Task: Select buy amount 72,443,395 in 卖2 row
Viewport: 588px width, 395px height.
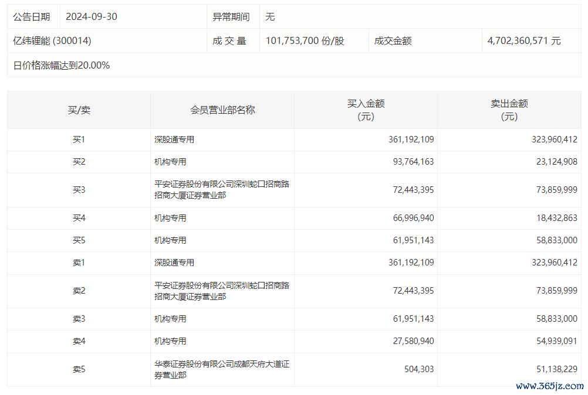Action: pos(413,291)
